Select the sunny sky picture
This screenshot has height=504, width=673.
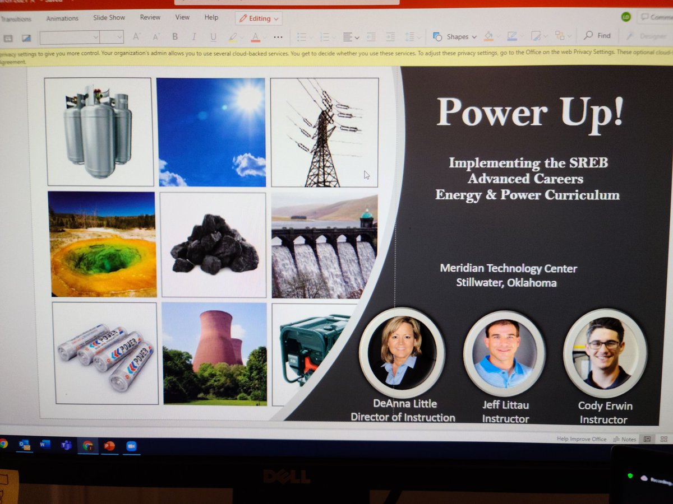pos(211,132)
